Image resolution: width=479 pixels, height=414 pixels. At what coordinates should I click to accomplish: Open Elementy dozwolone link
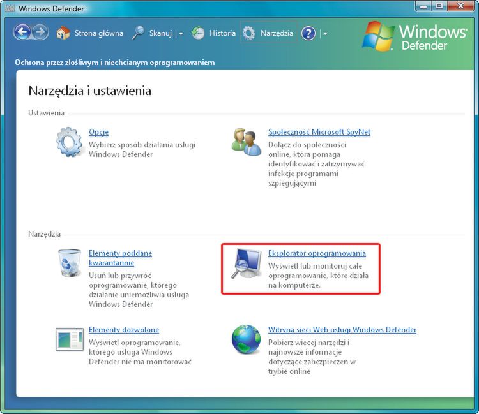(x=124, y=330)
